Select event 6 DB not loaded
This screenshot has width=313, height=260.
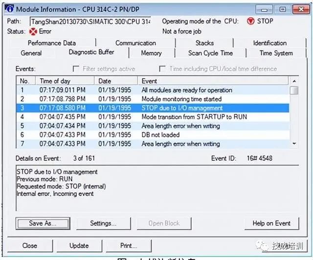(153, 135)
